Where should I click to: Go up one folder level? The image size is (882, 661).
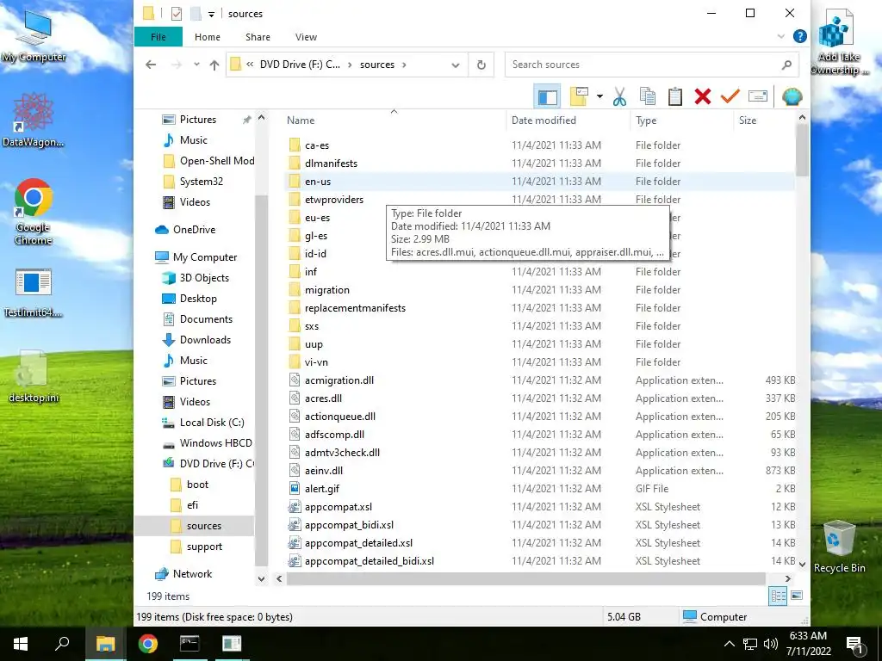pyautogui.click(x=214, y=65)
